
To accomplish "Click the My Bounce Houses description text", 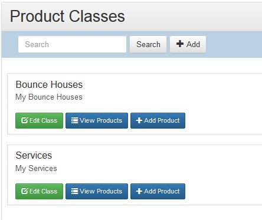I will [x=49, y=97].
